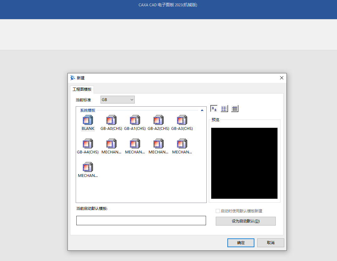Switch to large icon view mode
Screen dimensions: 337x261
(x=214, y=109)
